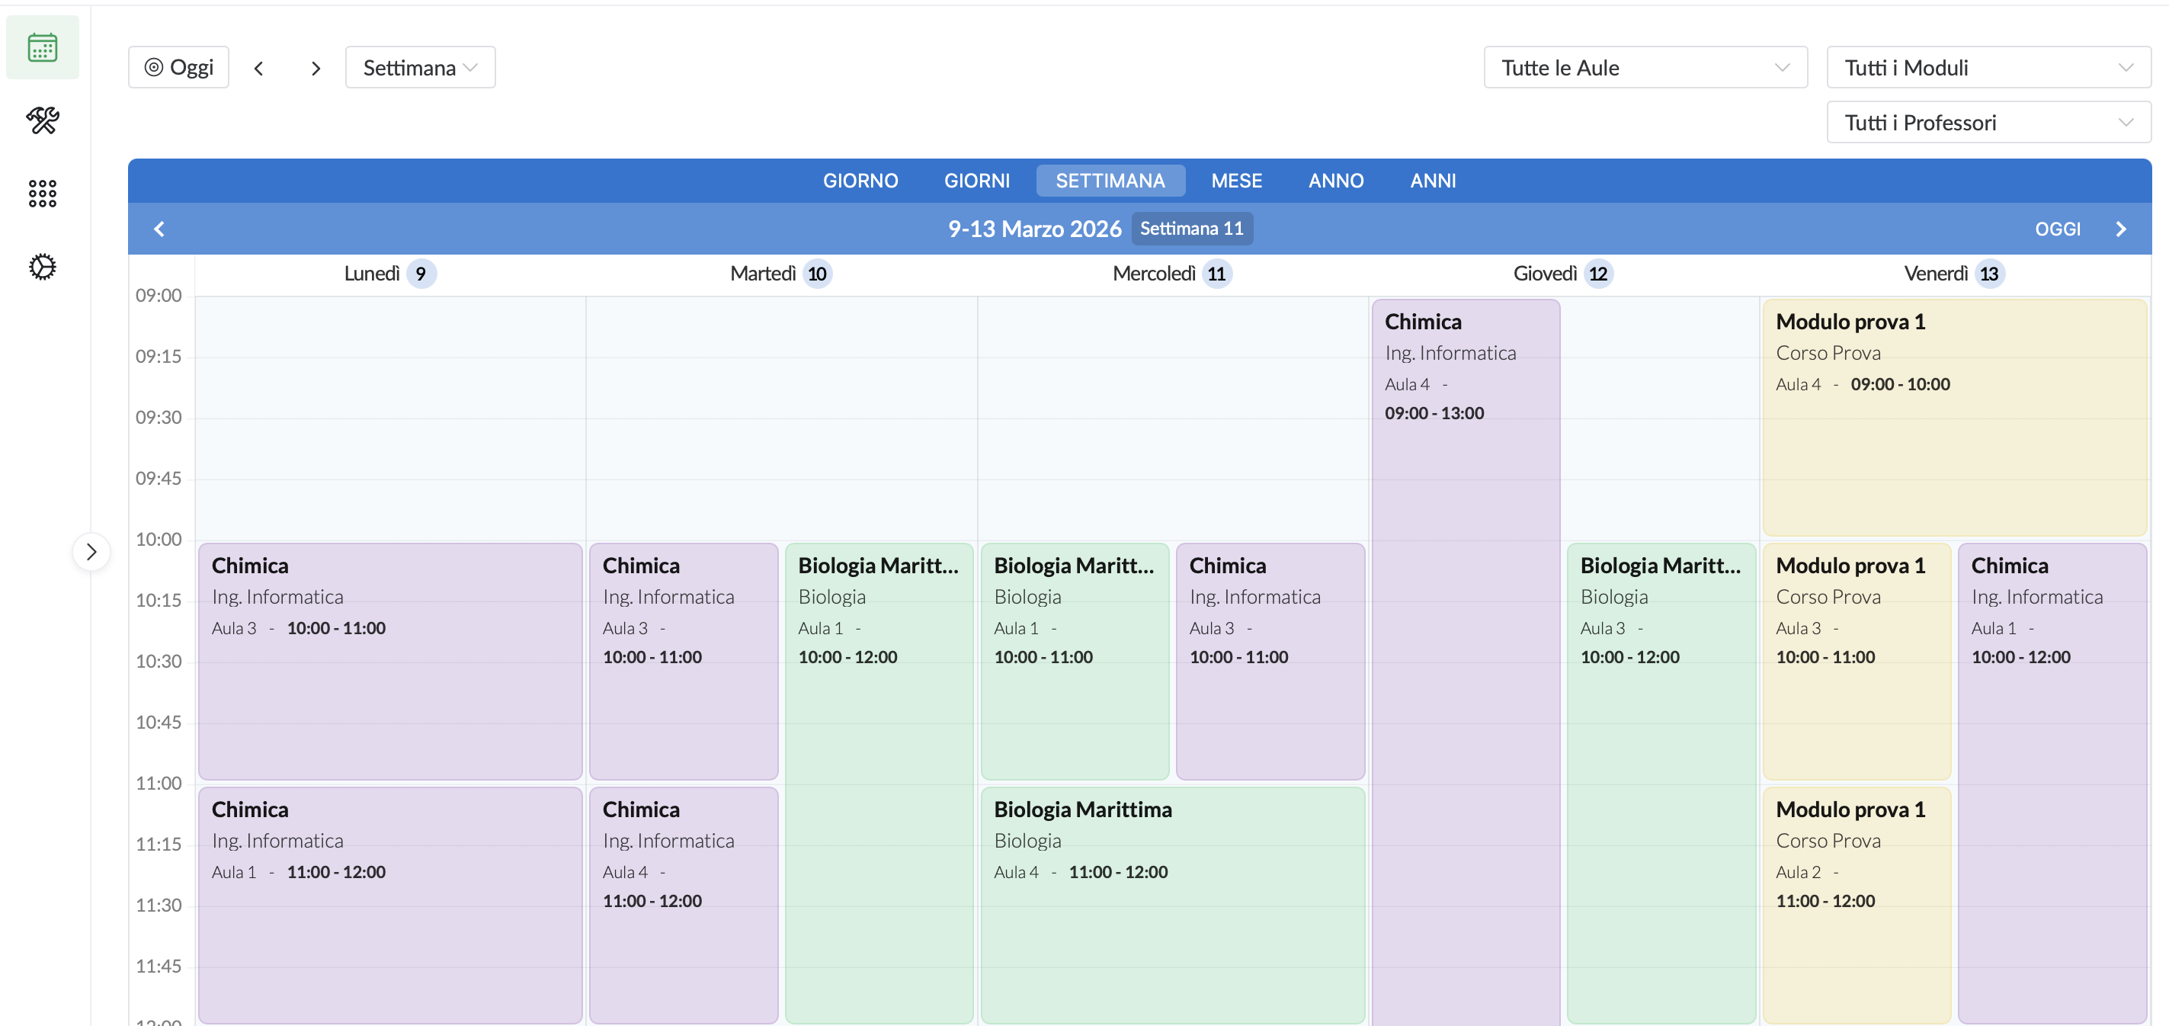Expand the sidebar with the round arrow
This screenshot has width=2169, height=1026.
tap(91, 552)
